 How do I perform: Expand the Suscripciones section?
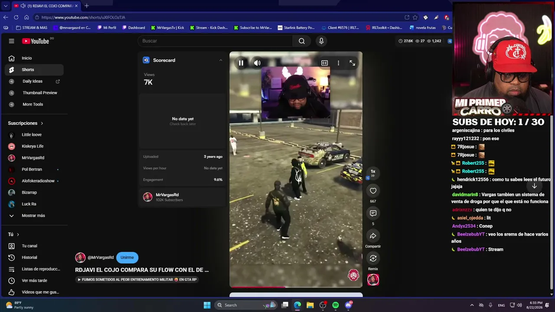[x=26, y=123]
